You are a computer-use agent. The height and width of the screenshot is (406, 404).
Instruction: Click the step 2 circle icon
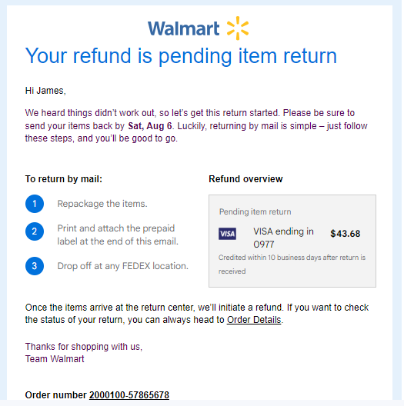tap(35, 231)
